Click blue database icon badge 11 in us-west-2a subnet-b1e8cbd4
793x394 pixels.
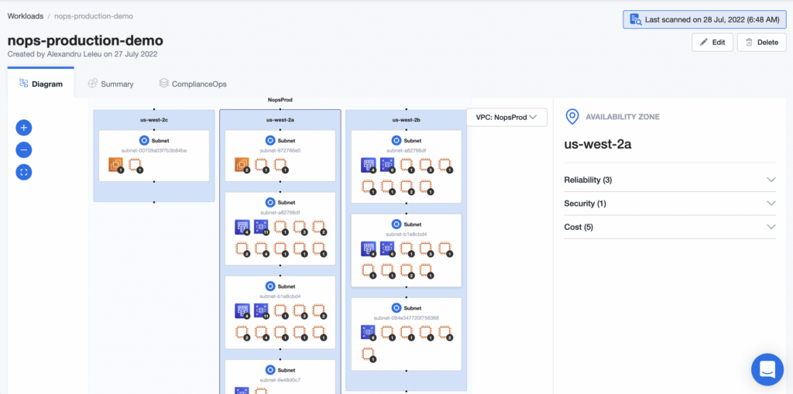click(x=262, y=311)
